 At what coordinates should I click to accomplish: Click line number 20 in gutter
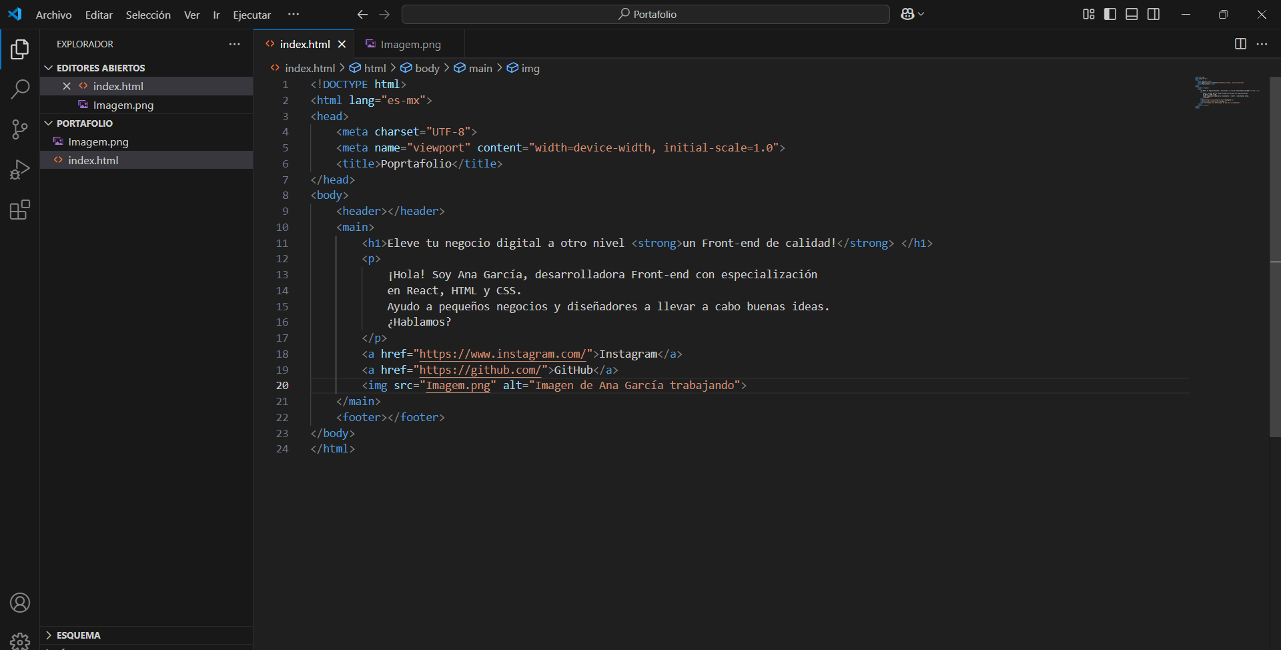click(283, 385)
